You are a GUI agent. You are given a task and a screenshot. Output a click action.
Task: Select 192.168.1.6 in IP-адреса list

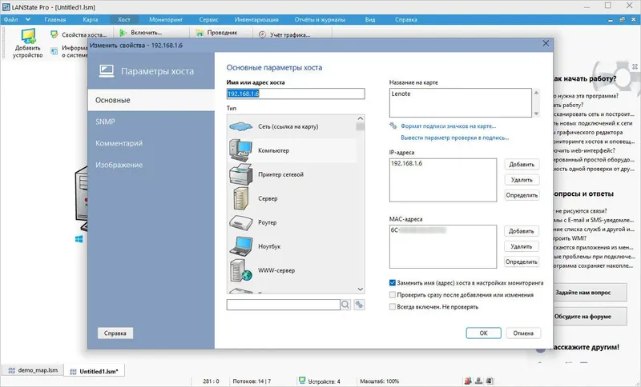[406, 164]
